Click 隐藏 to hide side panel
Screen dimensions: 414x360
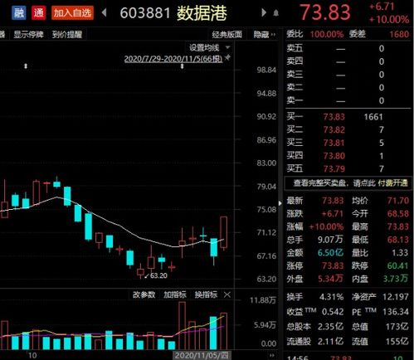265,35
